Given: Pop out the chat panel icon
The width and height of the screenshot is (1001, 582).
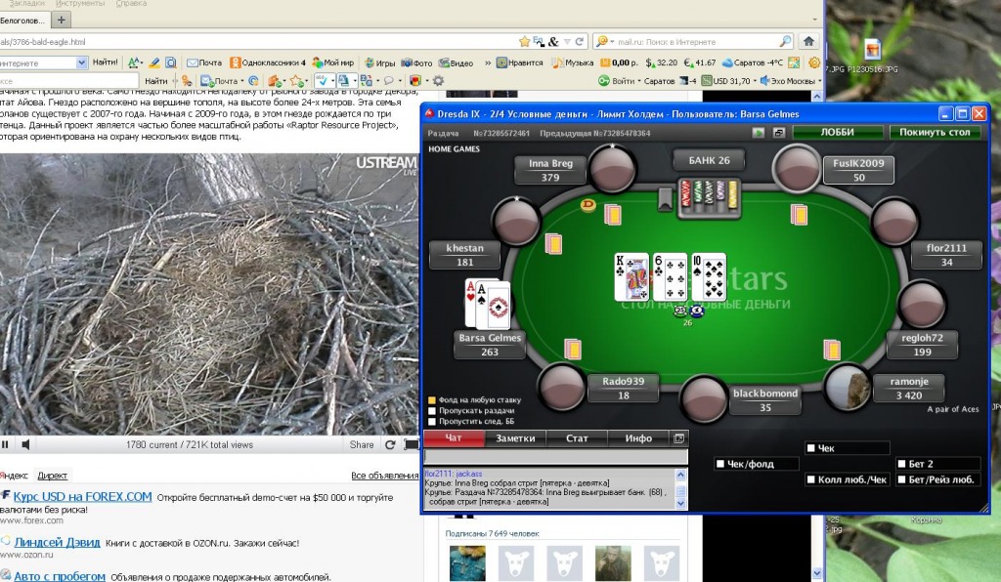Looking at the screenshot, I should pos(678,437).
